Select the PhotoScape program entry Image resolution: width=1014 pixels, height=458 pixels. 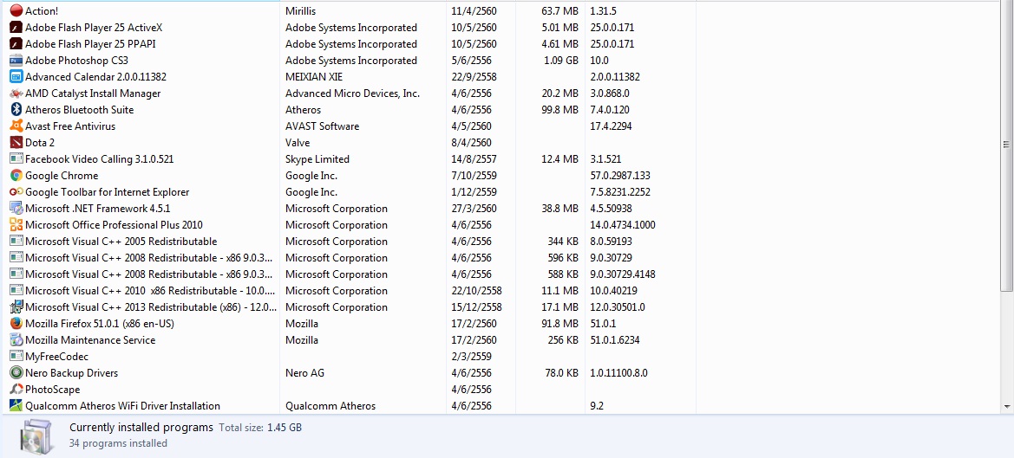[x=52, y=390]
